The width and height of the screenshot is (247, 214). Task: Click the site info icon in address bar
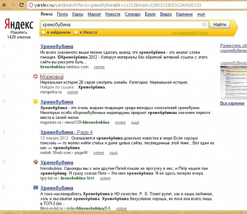pos(31,5)
